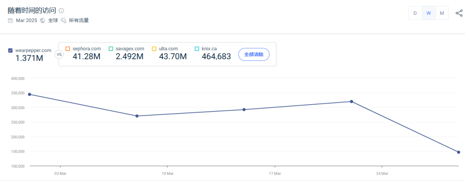Click the last, lowest data point on chart
Viewport: 465px width, 181px height.
click(459, 152)
